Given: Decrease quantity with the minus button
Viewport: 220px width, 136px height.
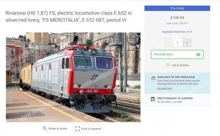Looking at the screenshot, I should point(169,42).
